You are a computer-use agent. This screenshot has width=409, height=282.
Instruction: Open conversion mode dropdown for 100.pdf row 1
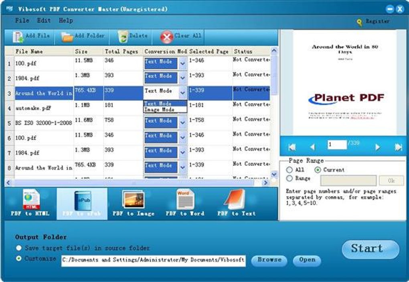click(182, 63)
